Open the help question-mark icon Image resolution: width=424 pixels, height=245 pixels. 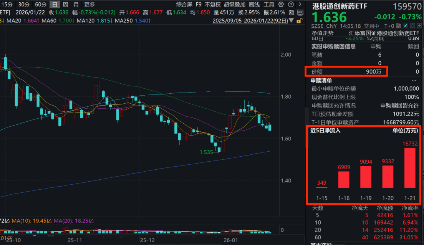[x=290, y=4]
